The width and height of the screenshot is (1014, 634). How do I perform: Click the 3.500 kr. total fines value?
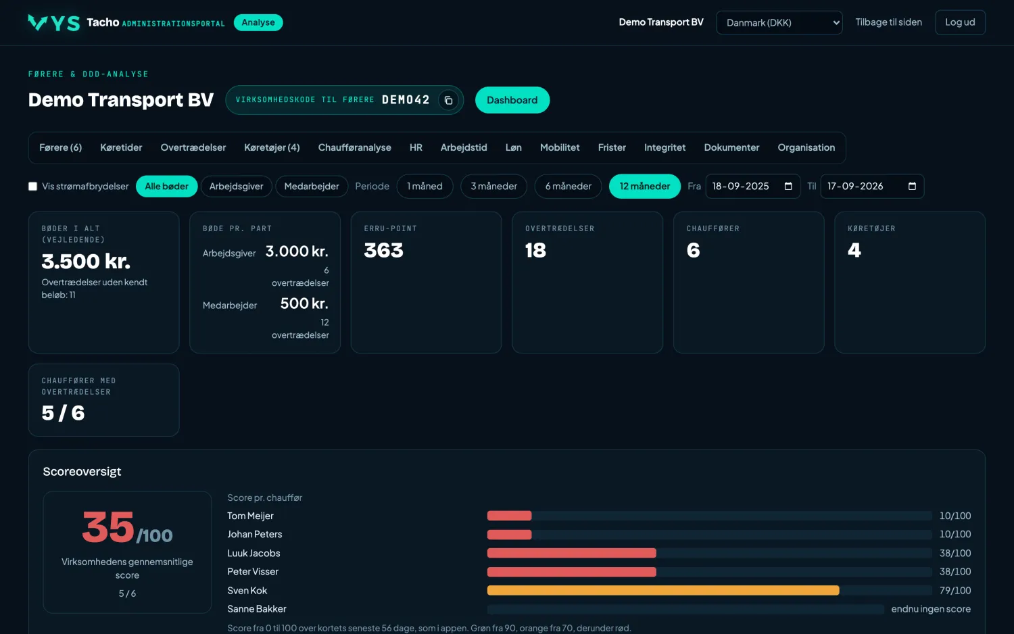point(86,262)
